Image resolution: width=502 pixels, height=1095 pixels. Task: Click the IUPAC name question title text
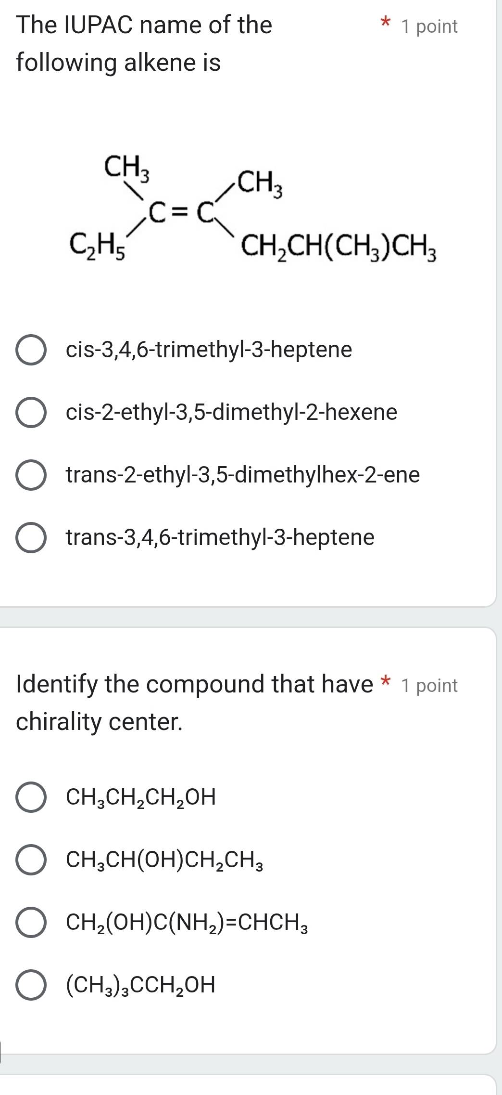(x=144, y=43)
